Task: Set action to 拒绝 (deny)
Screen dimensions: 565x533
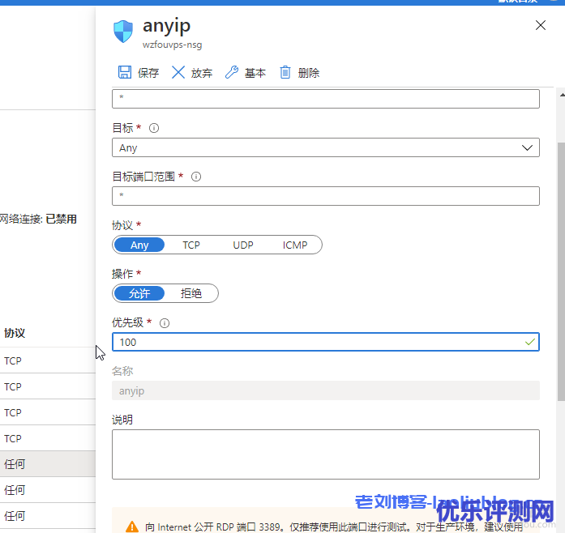Action: 191,293
